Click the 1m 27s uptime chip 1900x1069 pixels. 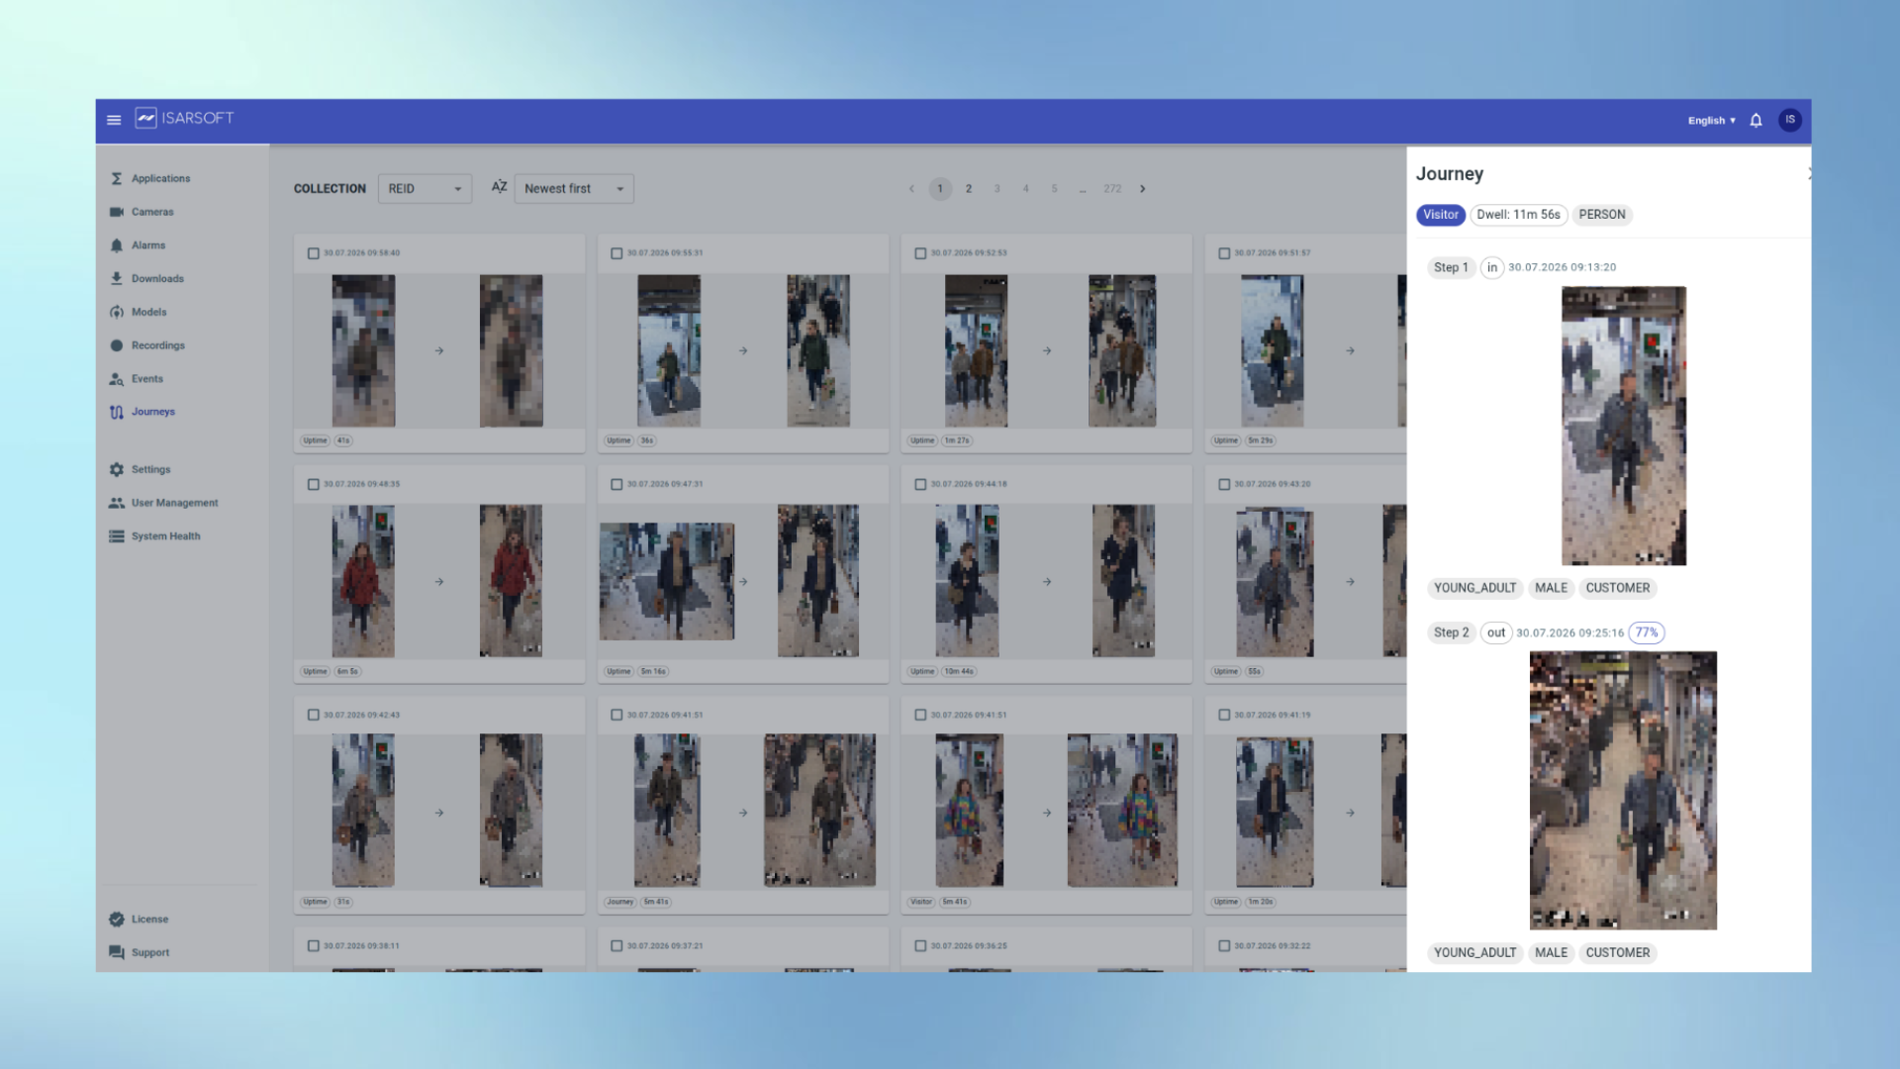957,440
